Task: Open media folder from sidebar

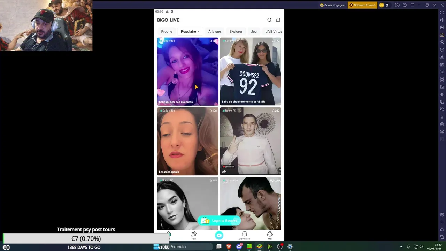Action: click(442, 87)
